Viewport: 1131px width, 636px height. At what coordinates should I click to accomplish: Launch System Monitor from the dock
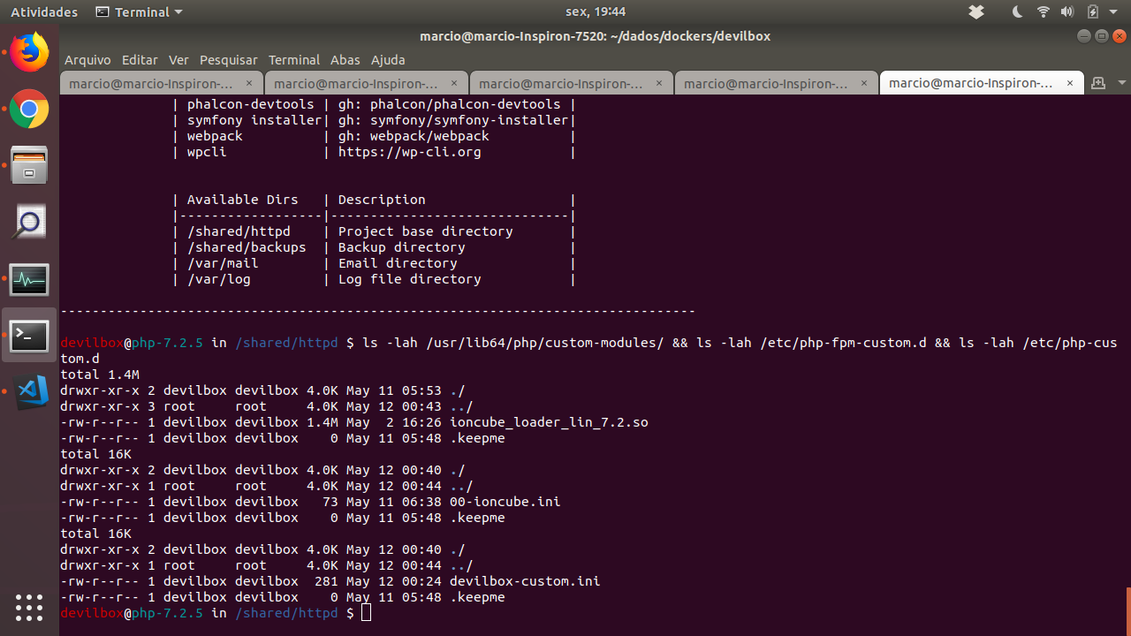point(29,279)
